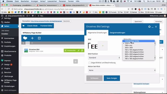The width and height of the screenshot is (167, 94).
Task: Choose 600 x 600 abgeschnitten option
Action: [x=139, y=54]
